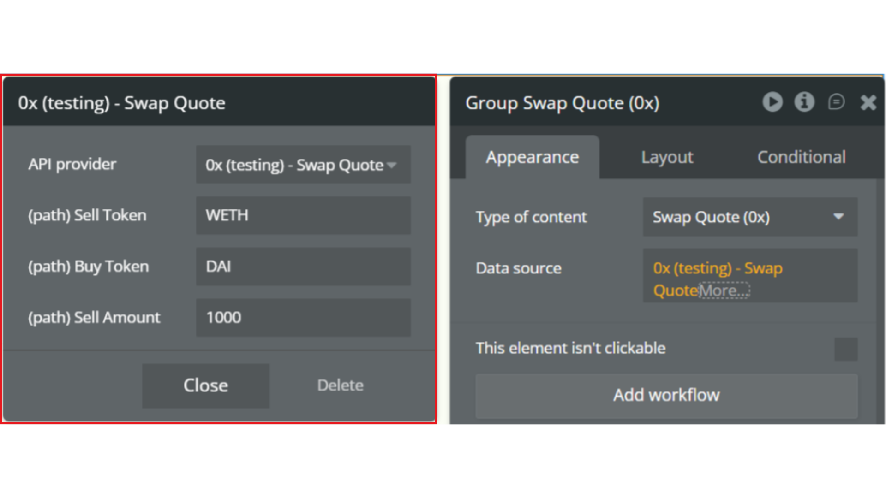Image resolution: width=886 pixels, height=498 pixels.
Task: Click the orange Data source expression
Action: point(717,269)
